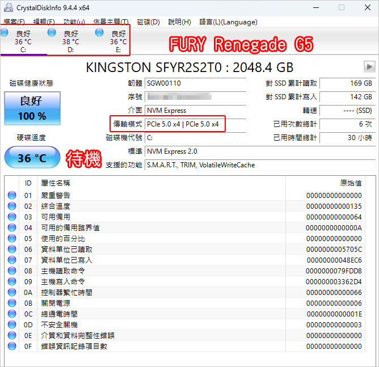Open the 功能(u) menu
Viewport: 379px width, 367px height.
pyautogui.click(x=74, y=22)
